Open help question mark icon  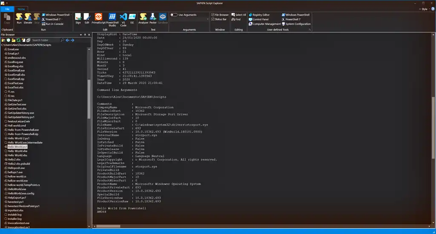point(433,9)
